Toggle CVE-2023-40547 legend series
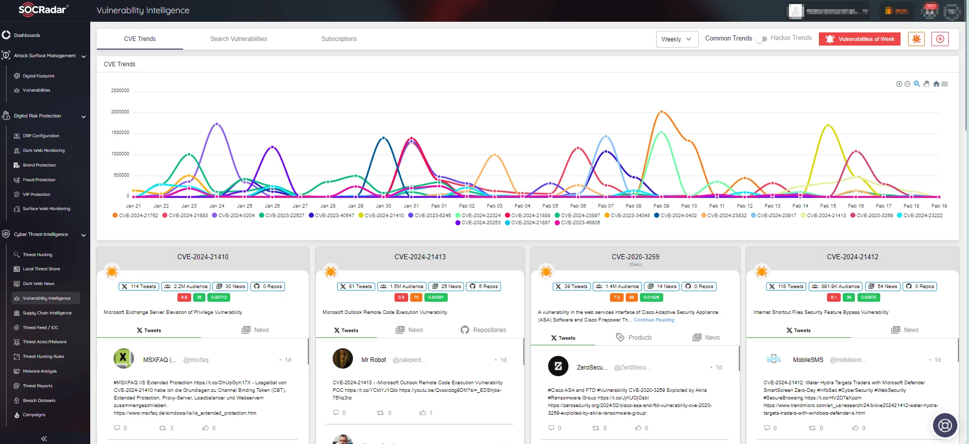 coord(332,215)
